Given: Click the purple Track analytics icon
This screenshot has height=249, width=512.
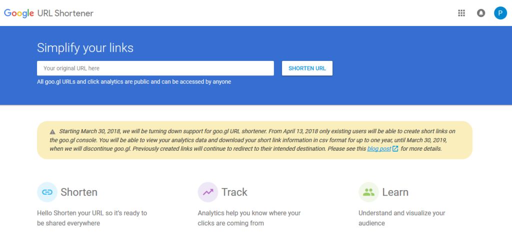Looking at the screenshot, I should pyautogui.click(x=207, y=192).
